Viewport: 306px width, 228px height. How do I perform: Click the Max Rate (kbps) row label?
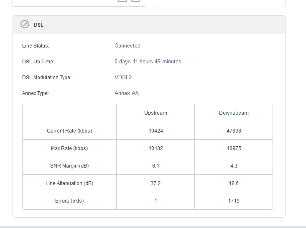(x=69, y=148)
